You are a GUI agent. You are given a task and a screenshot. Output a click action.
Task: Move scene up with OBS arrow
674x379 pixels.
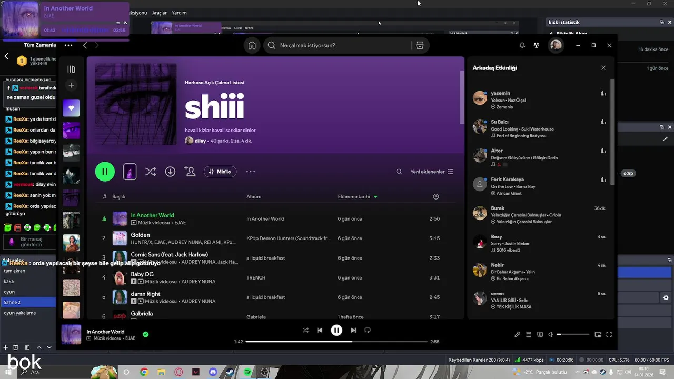[x=39, y=347]
